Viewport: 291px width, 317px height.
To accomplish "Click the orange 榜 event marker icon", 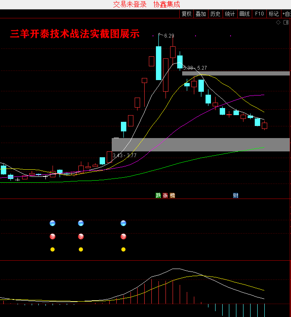I will tap(172, 195).
